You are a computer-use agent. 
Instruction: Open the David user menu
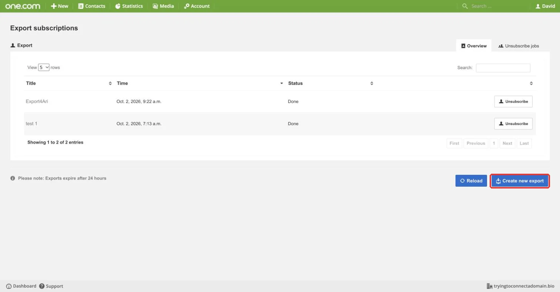tap(545, 6)
